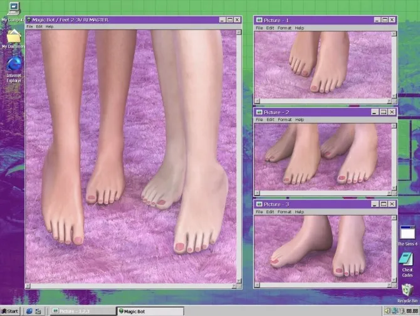Close the Picture - 3 window
Screen dimensions: 420x316
(392, 204)
